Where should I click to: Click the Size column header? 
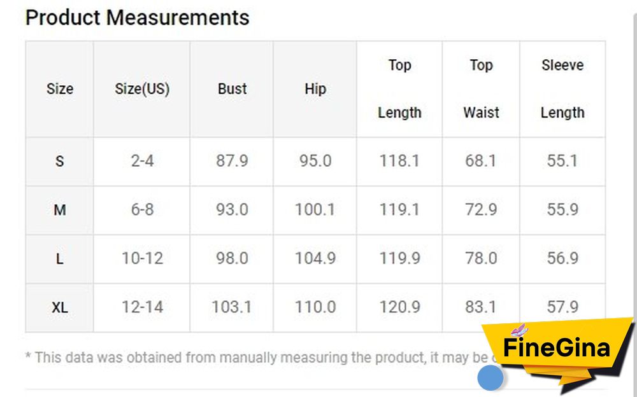59,89
